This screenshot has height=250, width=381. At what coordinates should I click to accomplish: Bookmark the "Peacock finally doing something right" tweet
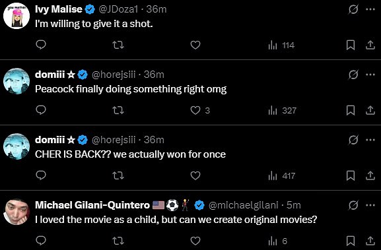pos(351,110)
